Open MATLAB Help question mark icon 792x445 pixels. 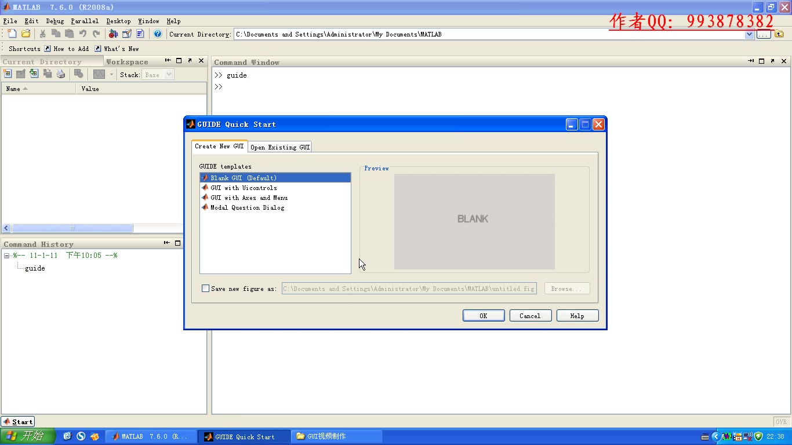pos(157,34)
